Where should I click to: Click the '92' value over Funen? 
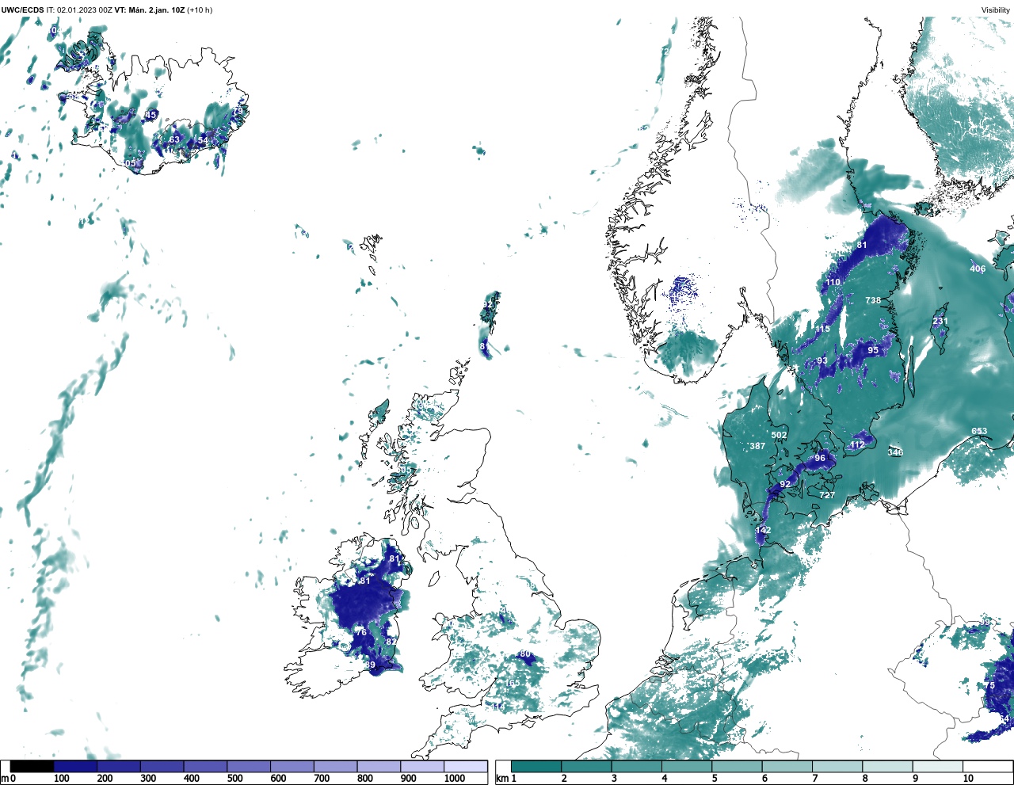click(x=785, y=484)
